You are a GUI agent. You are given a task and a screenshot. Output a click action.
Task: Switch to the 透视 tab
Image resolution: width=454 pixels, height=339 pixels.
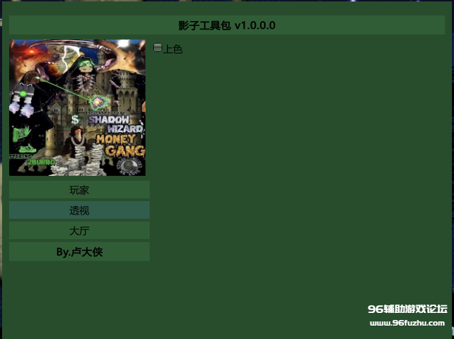79,210
